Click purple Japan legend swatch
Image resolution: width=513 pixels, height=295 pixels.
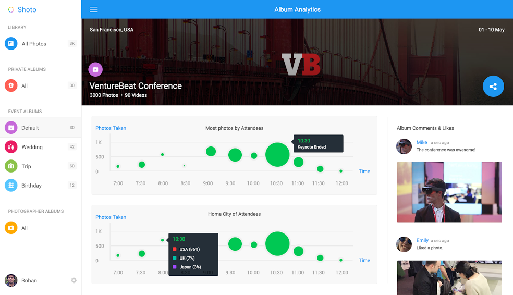click(x=175, y=267)
